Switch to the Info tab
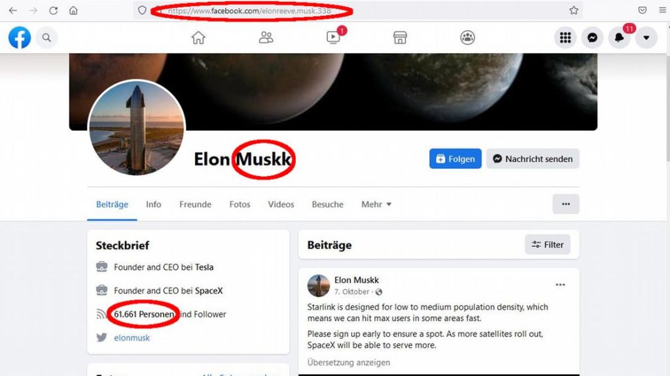 tap(153, 204)
